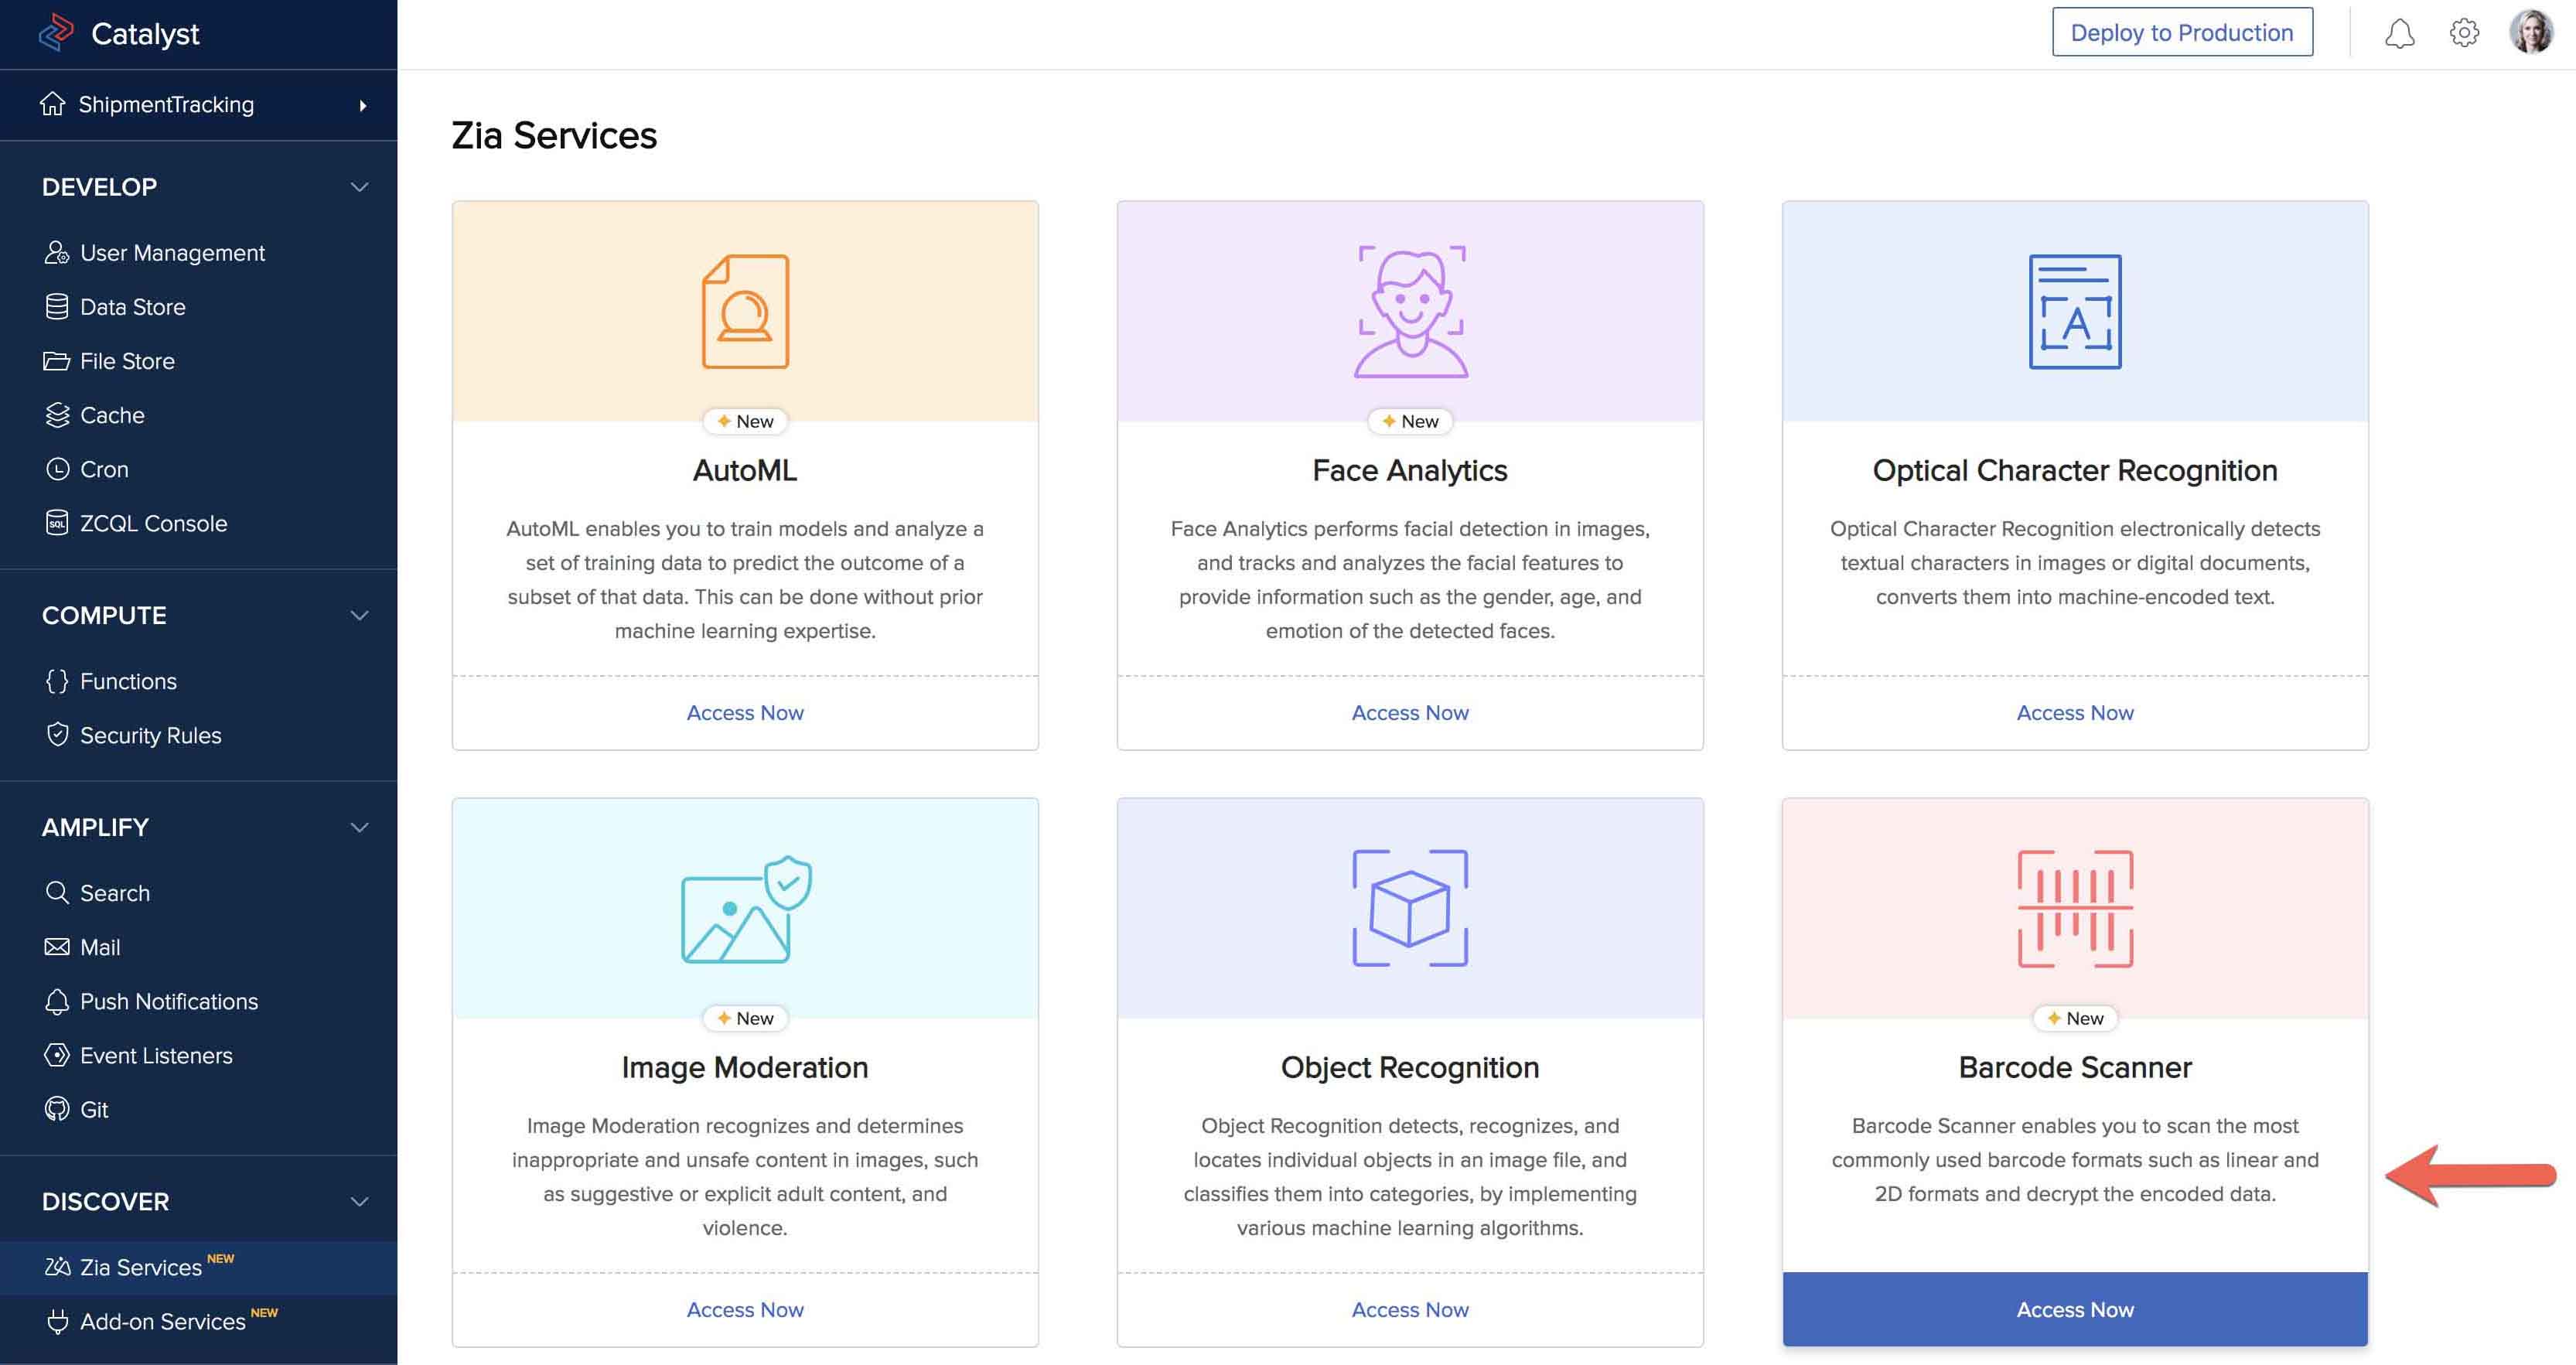Click Access Now link under AutoML
This screenshot has width=2576, height=1365.
tap(745, 712)
